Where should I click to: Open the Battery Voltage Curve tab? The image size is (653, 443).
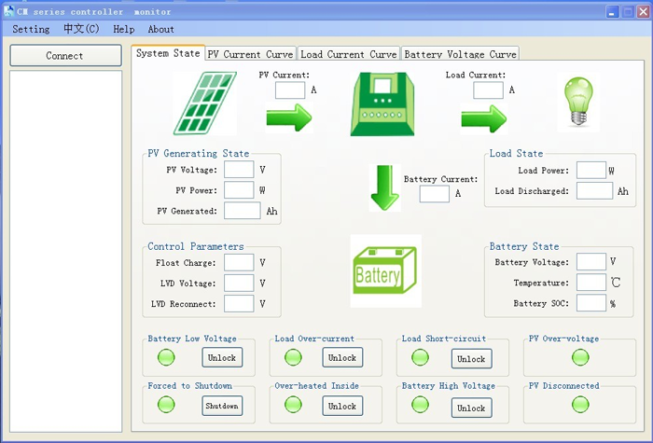(460, 54)
